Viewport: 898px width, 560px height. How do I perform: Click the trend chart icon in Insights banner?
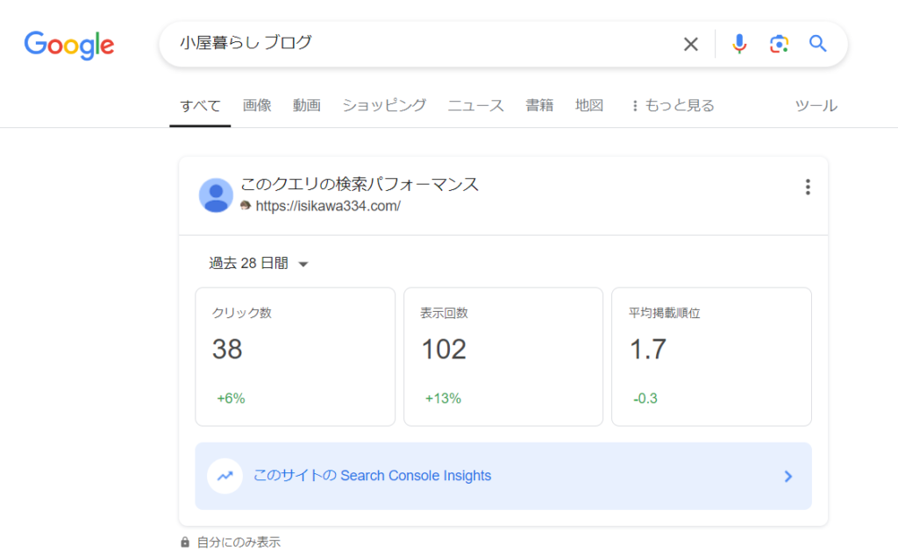(x=225, y=476)
